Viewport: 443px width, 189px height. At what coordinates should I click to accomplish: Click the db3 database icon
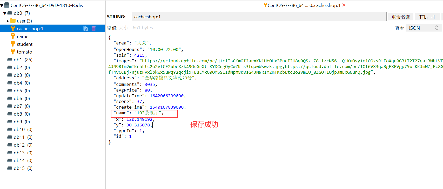[10, 75]
